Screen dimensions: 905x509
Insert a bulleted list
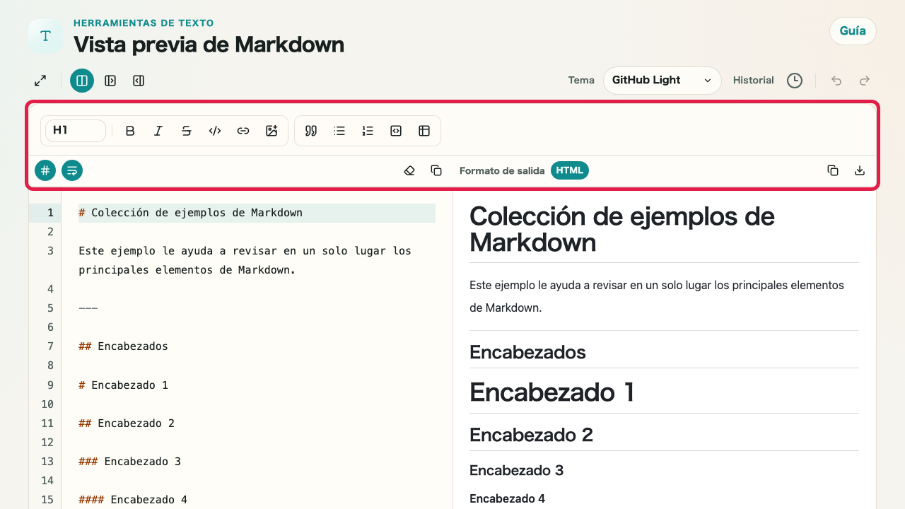339,131
